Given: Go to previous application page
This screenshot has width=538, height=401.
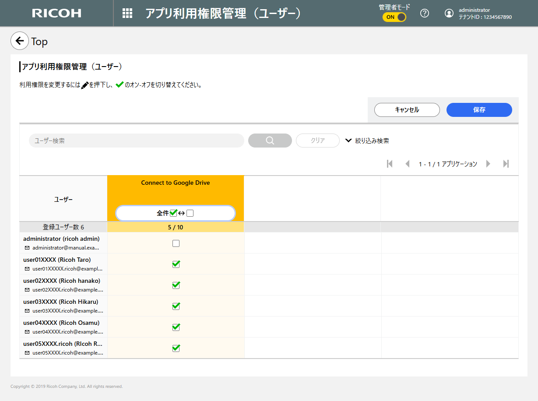Looking at the screenshot, I should click(408, 164).
